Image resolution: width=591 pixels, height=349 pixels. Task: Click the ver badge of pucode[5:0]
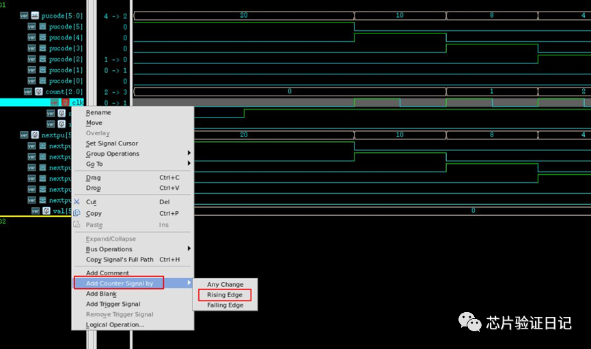coord(24,16)
